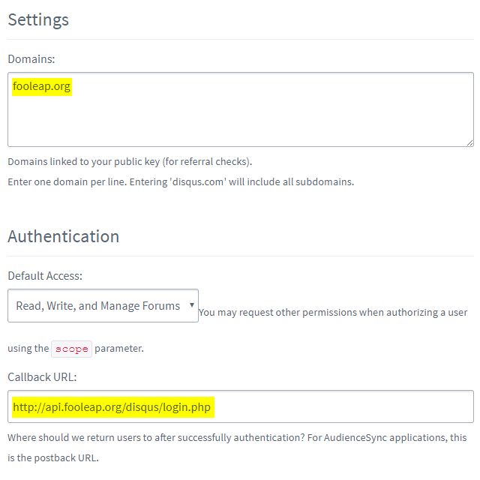Click the 'Domains linked to your public key' hint
The width and height of the screenshot is (480, 480).
click(130, 162)
